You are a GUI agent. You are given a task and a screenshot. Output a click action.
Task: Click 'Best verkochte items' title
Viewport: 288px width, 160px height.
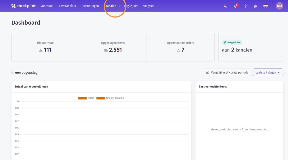[213, 87]
